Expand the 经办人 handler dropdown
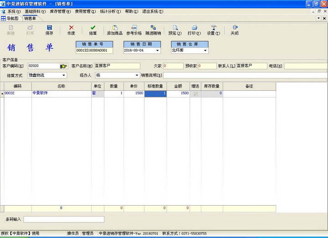Image resolution: width=328 pixels, height=238 pixels. click(x=137, y=75)
